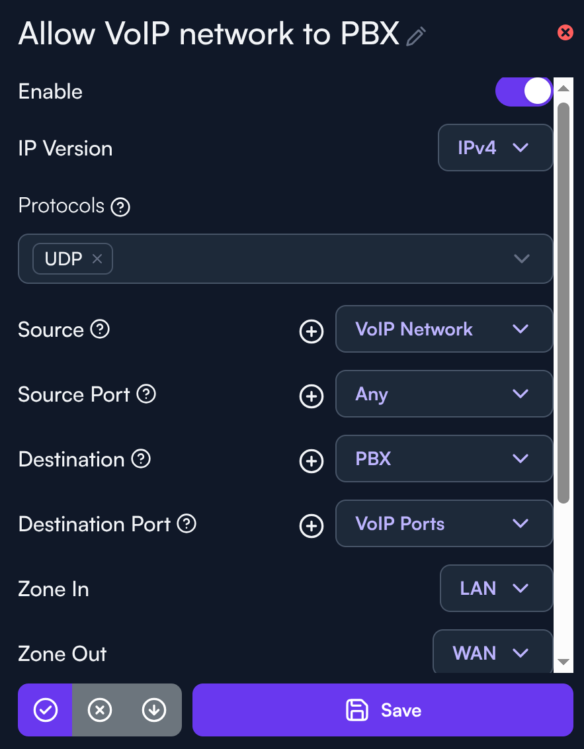Open the Zone In LAN dropdown

coord(496,588)
